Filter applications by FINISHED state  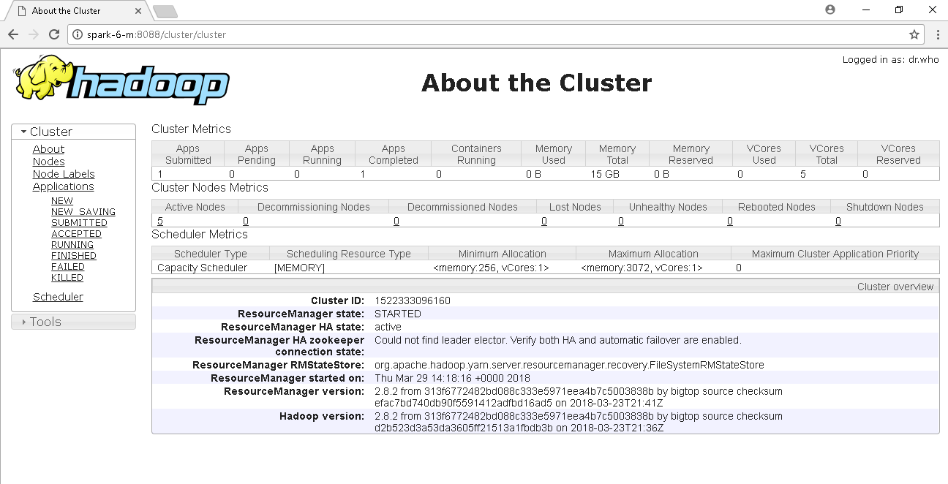click(x=74, y=256)
